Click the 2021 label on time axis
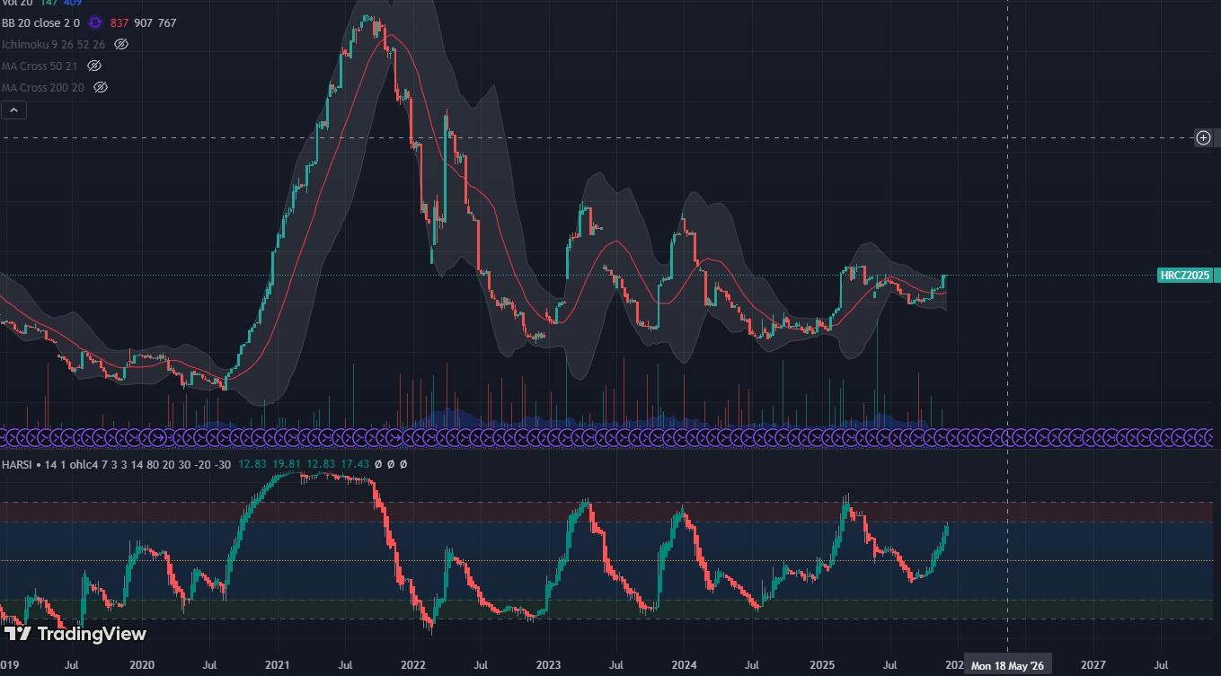This screenshot has width=1221, height=676. (277, 665)
